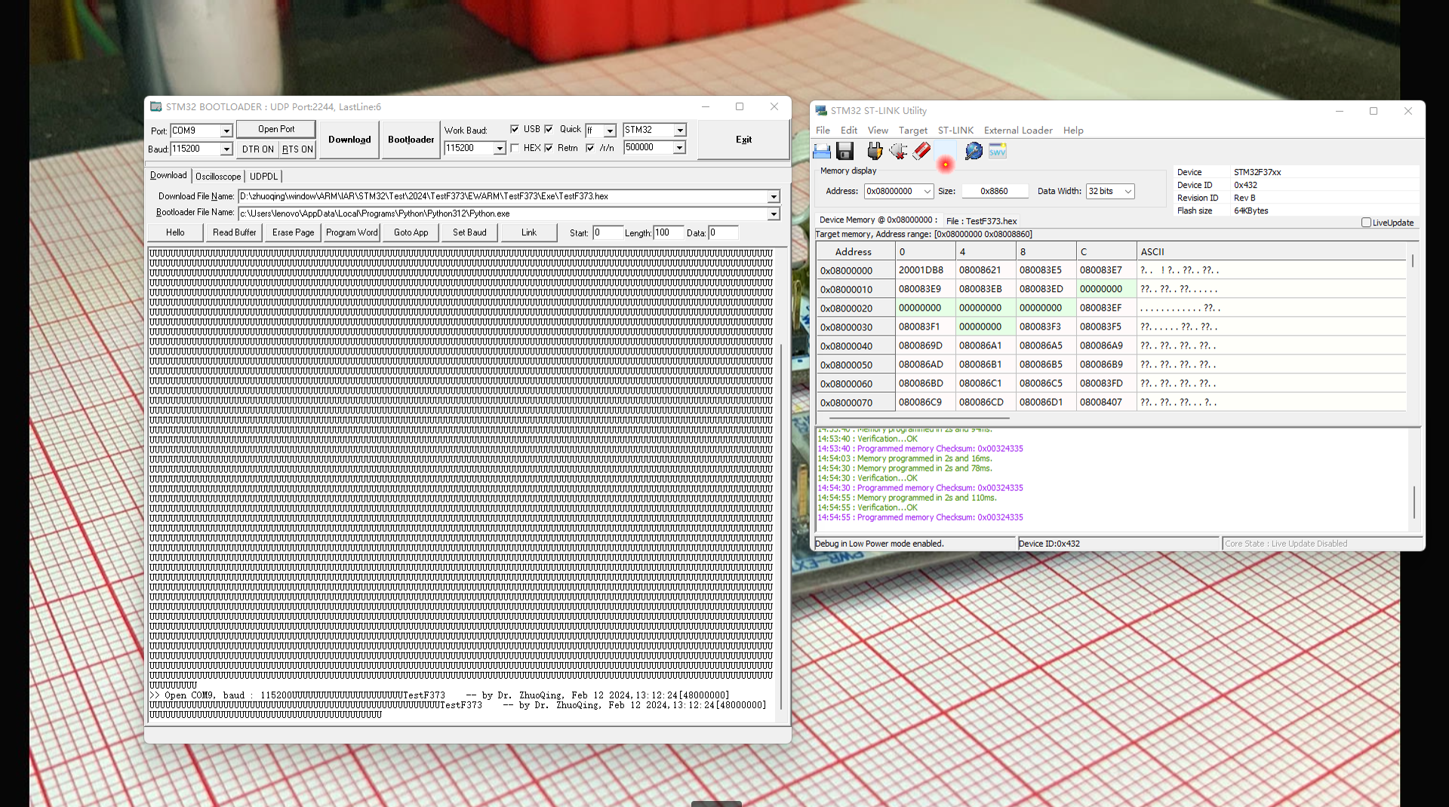Image resolution: width=1449 pixels, height=807 pixels.
Task: Open the Data Width 32 bits dropdown
Action: pos(1128,192)
